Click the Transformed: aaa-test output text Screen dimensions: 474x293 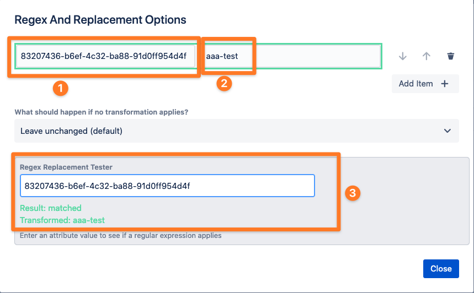coord(62,220)
